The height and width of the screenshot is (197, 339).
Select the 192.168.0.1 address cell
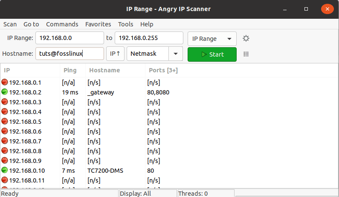[x=25, y=83]
